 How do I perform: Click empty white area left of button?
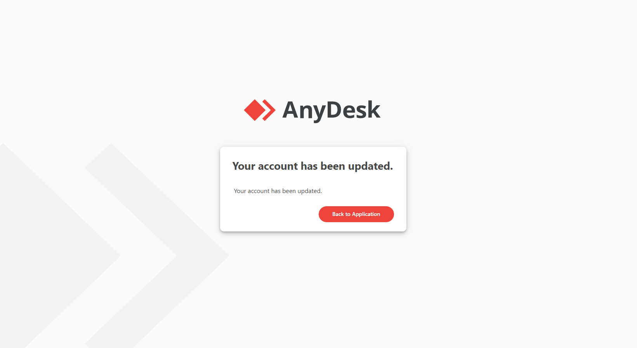pos(272,214)
